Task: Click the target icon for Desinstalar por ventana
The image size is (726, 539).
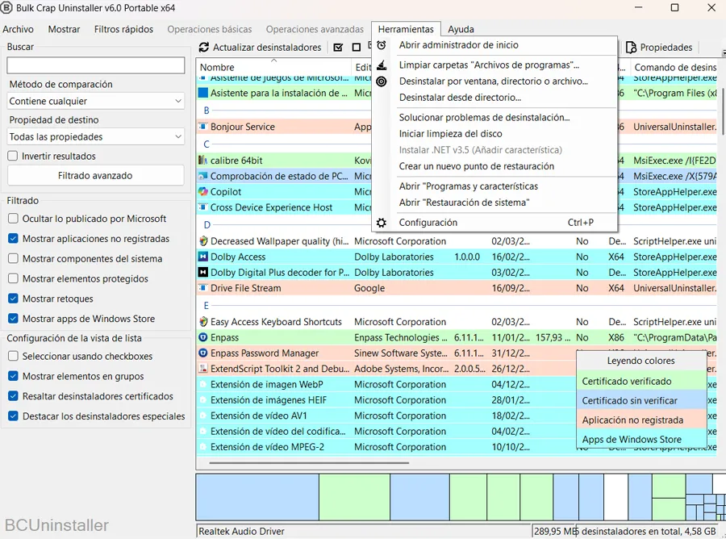Action: (x=380, y=81)
